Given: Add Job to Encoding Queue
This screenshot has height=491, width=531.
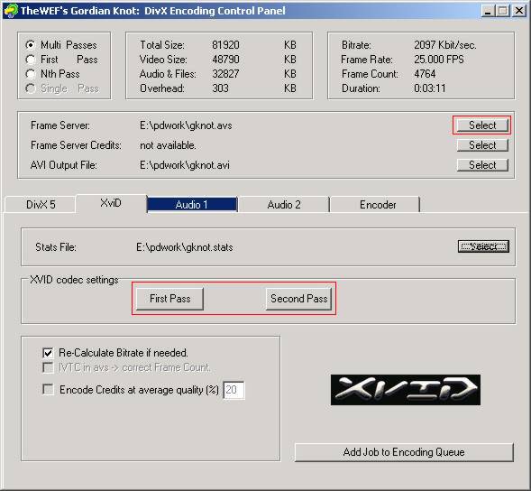Looking at the screenshot, I should [404, 452].
